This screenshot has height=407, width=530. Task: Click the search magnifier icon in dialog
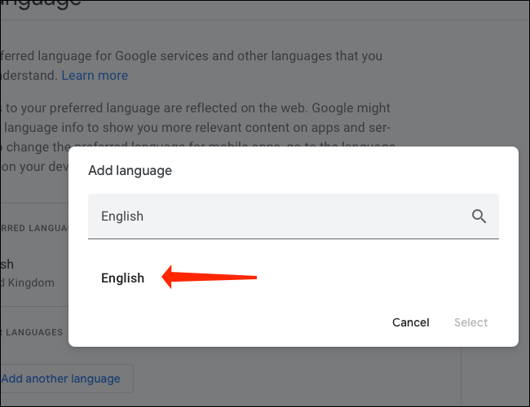[479, 217]
